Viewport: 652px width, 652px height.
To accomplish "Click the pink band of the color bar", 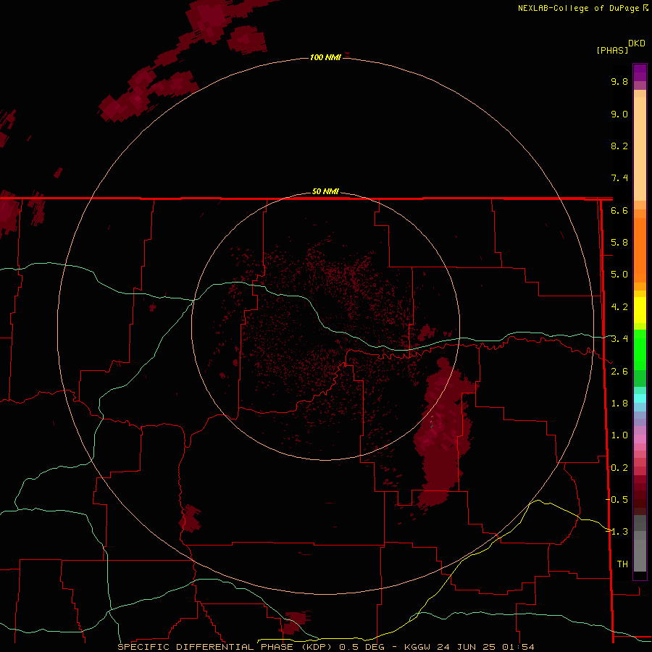I will pos(640,439).
